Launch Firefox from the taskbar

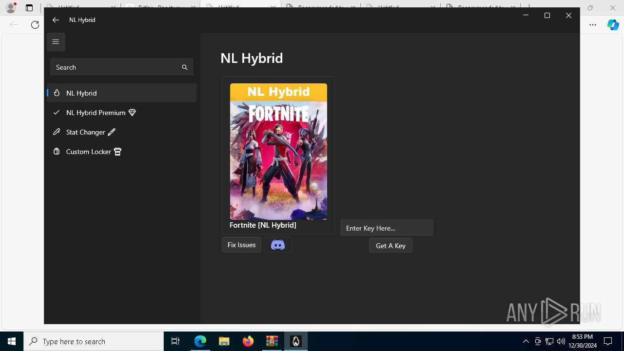point(248,341)
